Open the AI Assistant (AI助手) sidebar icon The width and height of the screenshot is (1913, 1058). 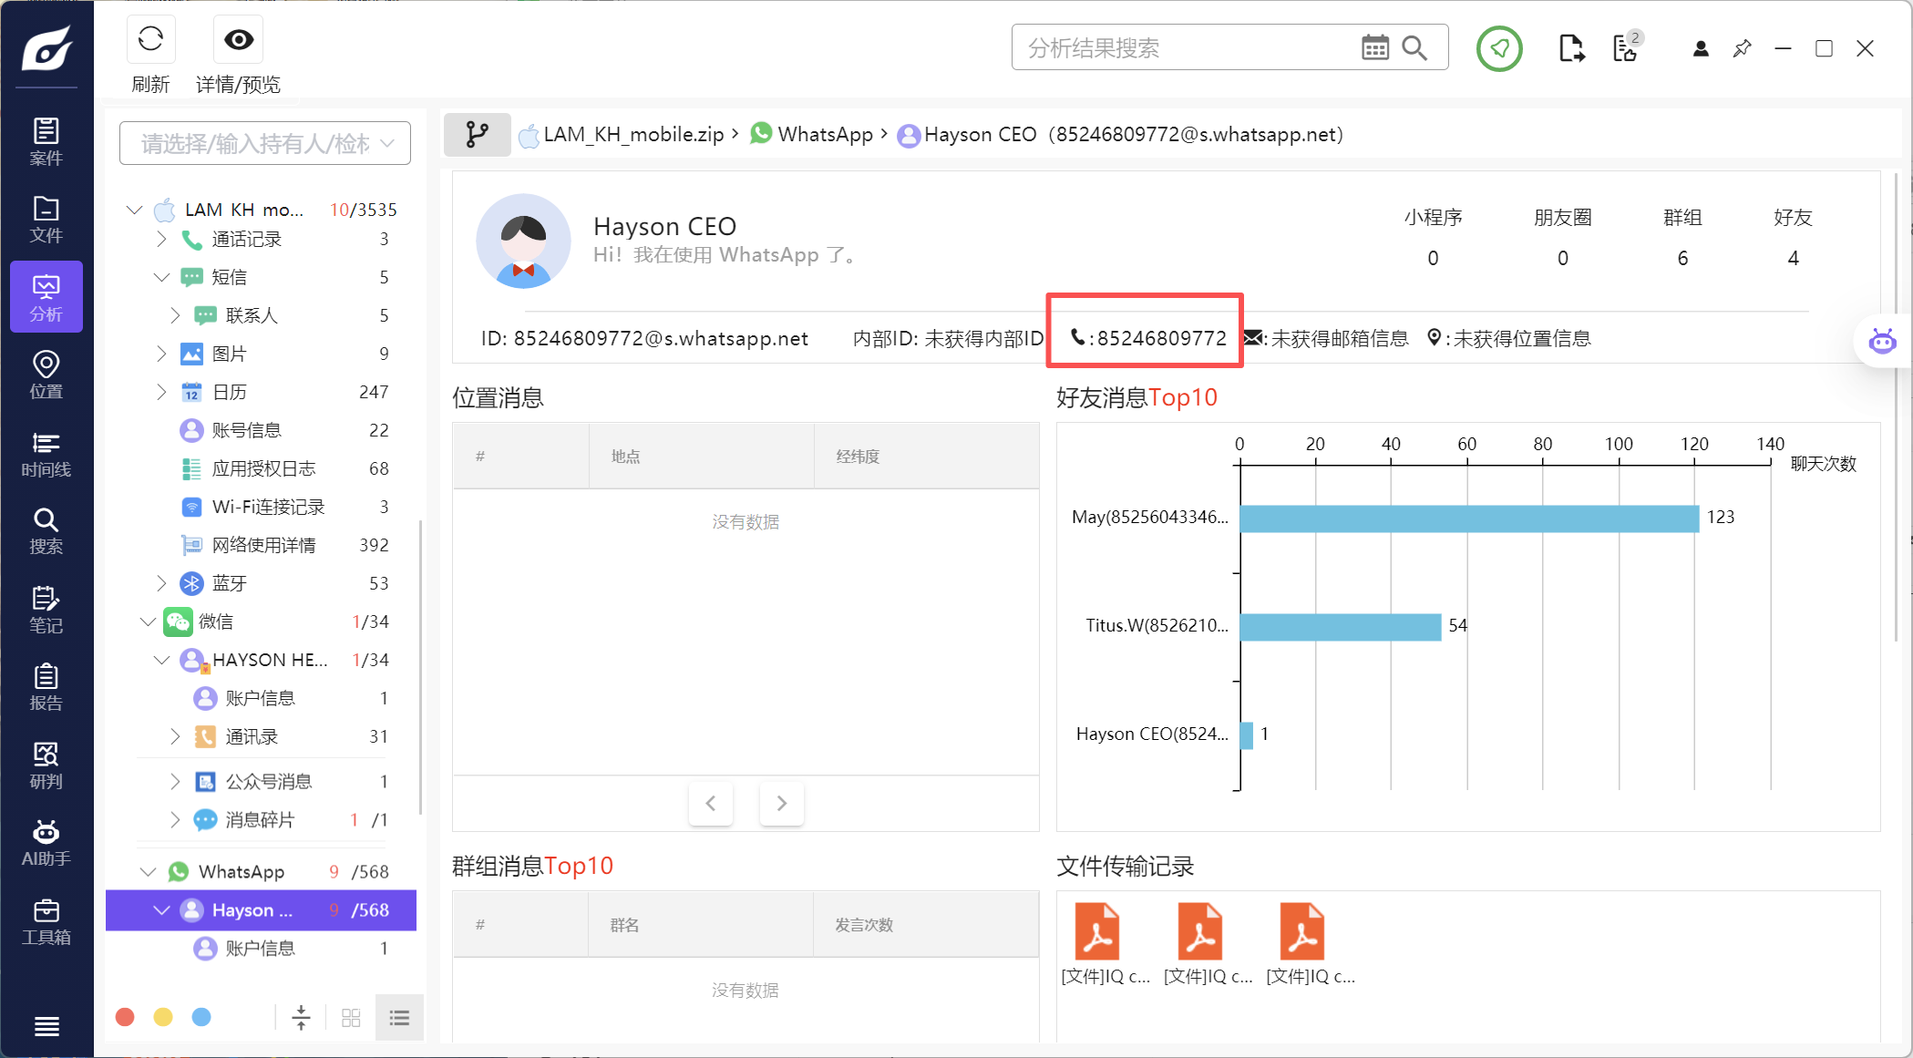tap(46, 843)
